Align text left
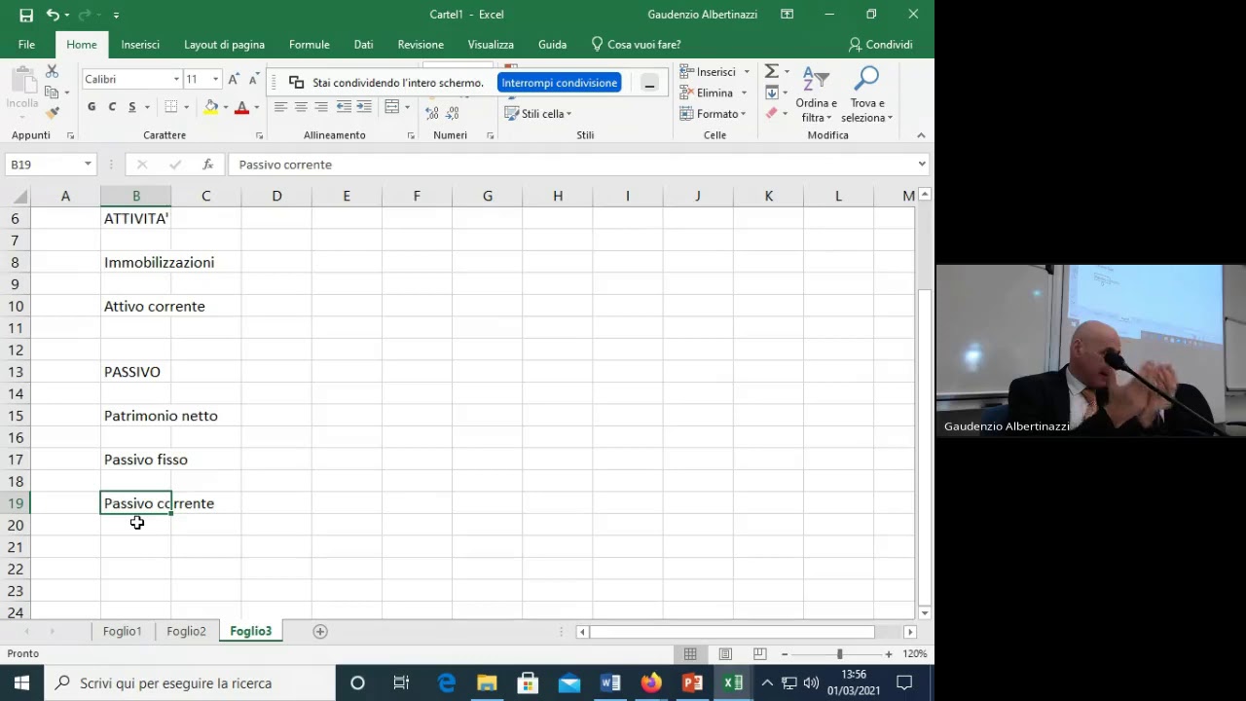The width and height of the screenshot is (1246, 701). 280,107
